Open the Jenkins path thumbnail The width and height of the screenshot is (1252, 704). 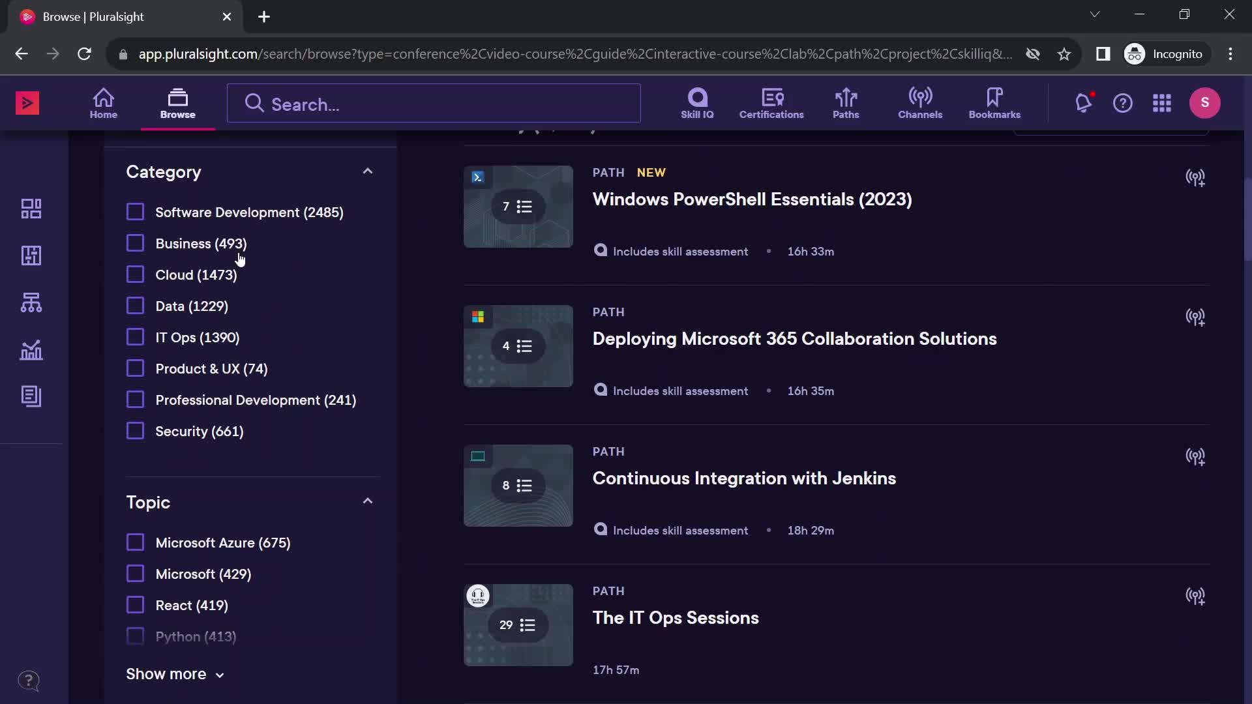coord(518,486)
